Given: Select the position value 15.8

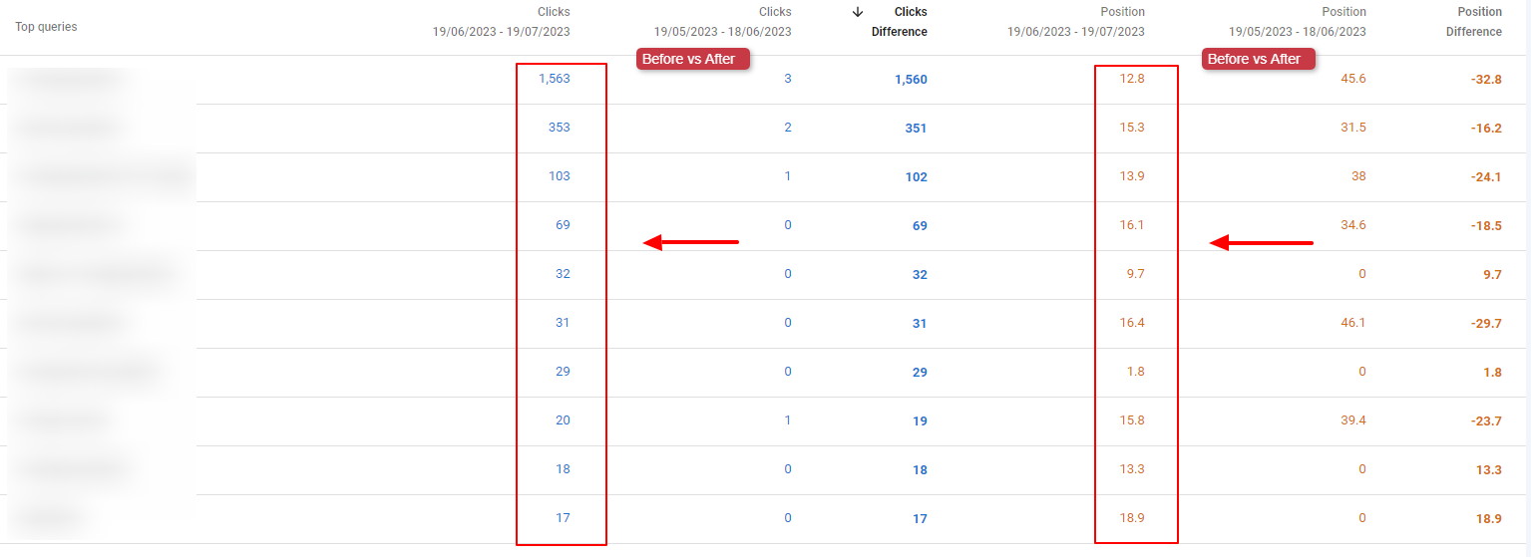Looking at the screenshot, I should (x=1132, y=419).
